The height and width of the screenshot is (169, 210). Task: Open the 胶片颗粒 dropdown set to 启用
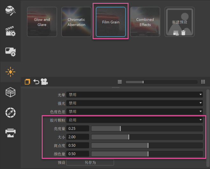[135, 120]
